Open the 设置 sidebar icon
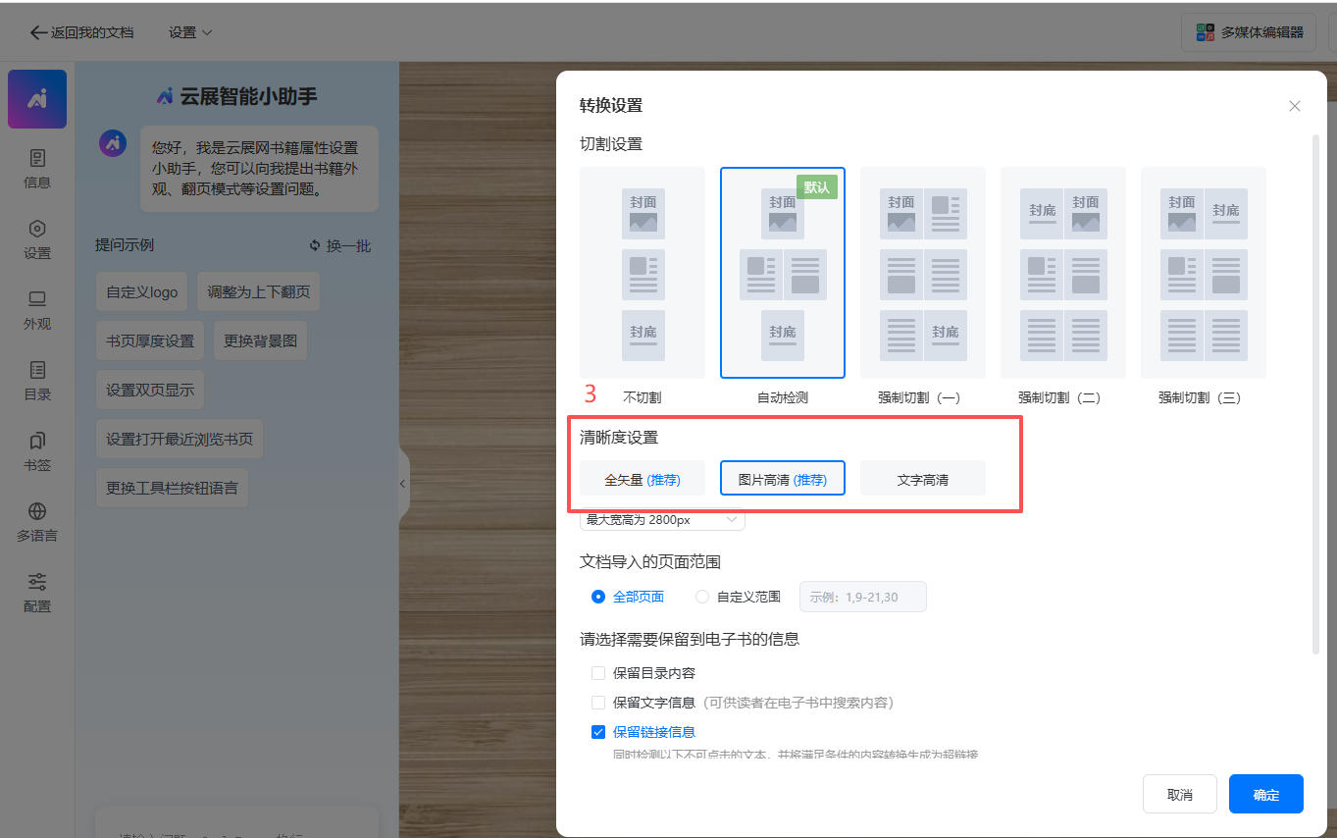Viewport: 1337px width, 838px height. pyautogui.click(x=37, y=230)
